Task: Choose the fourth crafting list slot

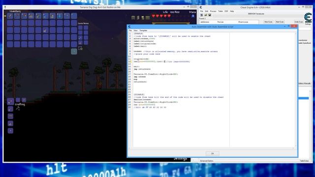Action: tap(10, 123)
